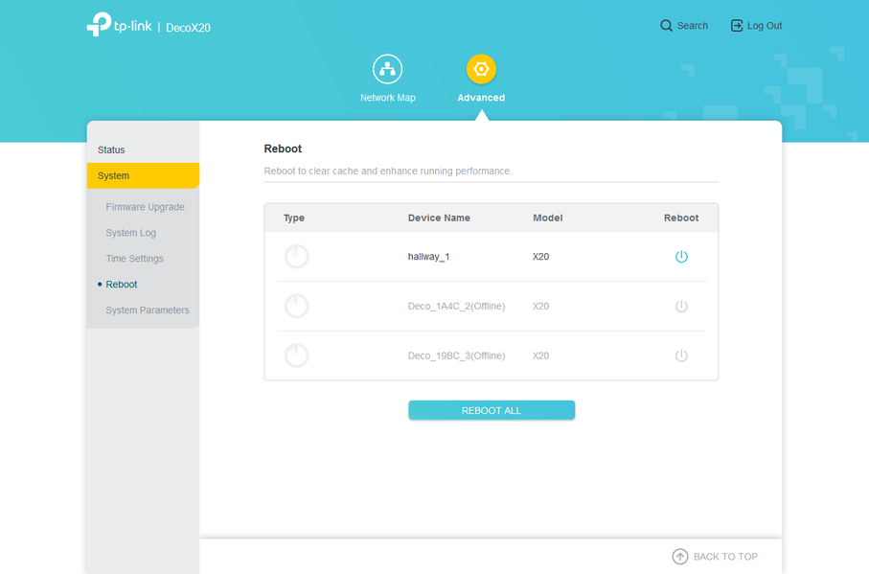Click the Log Out icon
The image size is (869, 574).
point(737,26)
